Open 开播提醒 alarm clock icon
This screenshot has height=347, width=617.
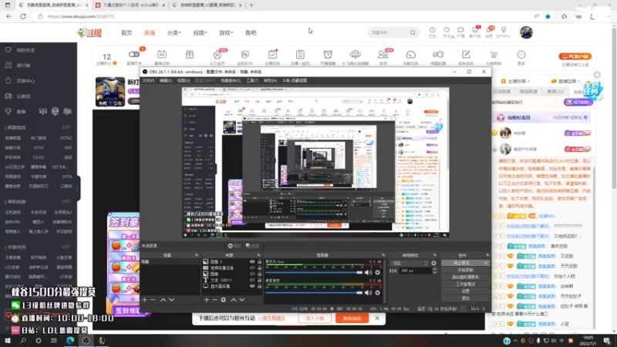point(328,54)
